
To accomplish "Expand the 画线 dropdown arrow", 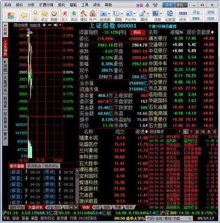I will click(x=148, y=14).
